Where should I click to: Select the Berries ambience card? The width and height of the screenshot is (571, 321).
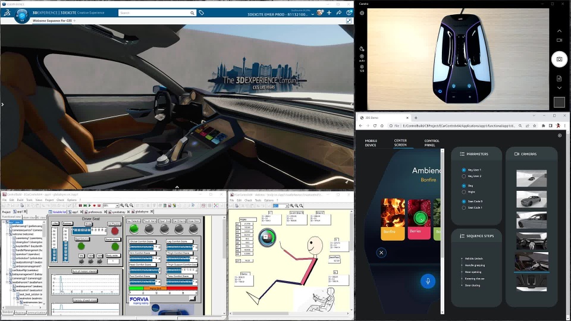[x=419, y=219]
